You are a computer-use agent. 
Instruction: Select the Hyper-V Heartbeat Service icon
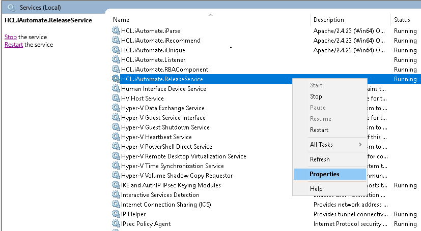click(116, 137)
